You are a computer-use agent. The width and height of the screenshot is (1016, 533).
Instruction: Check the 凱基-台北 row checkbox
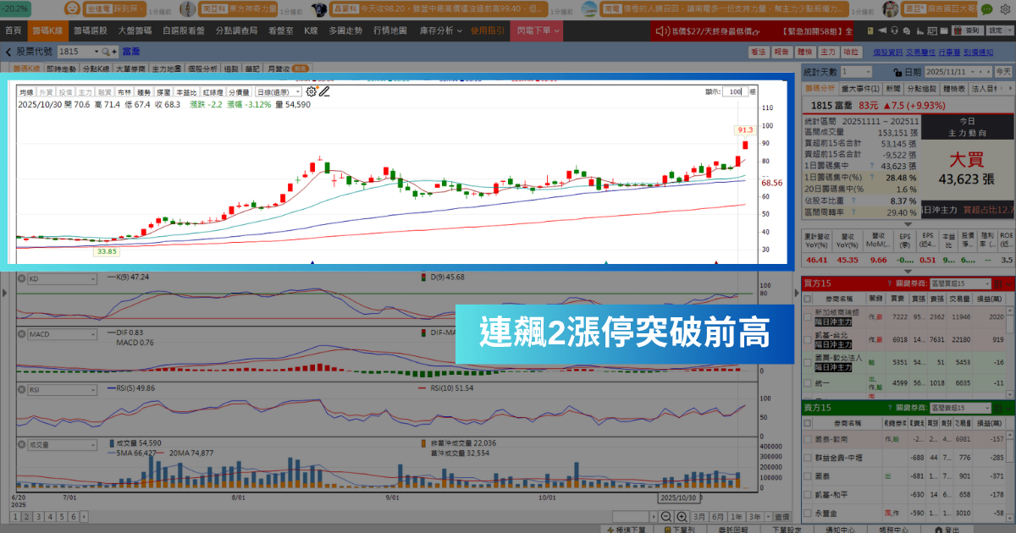click(x=809, y=339)
